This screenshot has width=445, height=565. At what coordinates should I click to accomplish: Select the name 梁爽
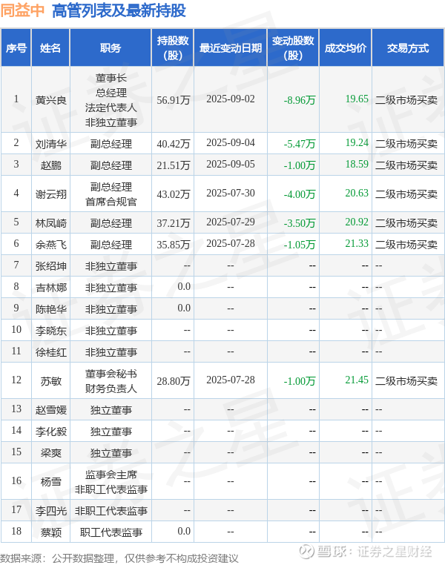[51, 452]
